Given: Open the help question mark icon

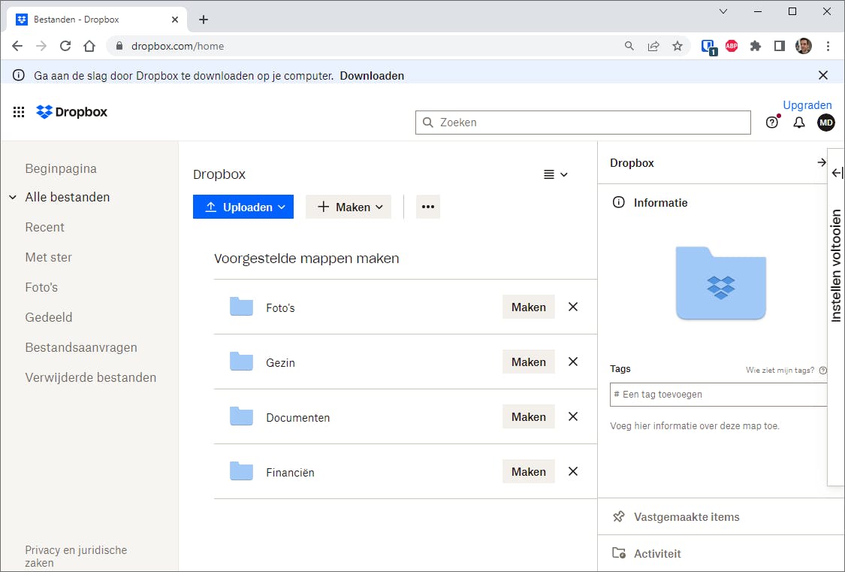Looking at the screenshot, I should click(x=772, y=123).
